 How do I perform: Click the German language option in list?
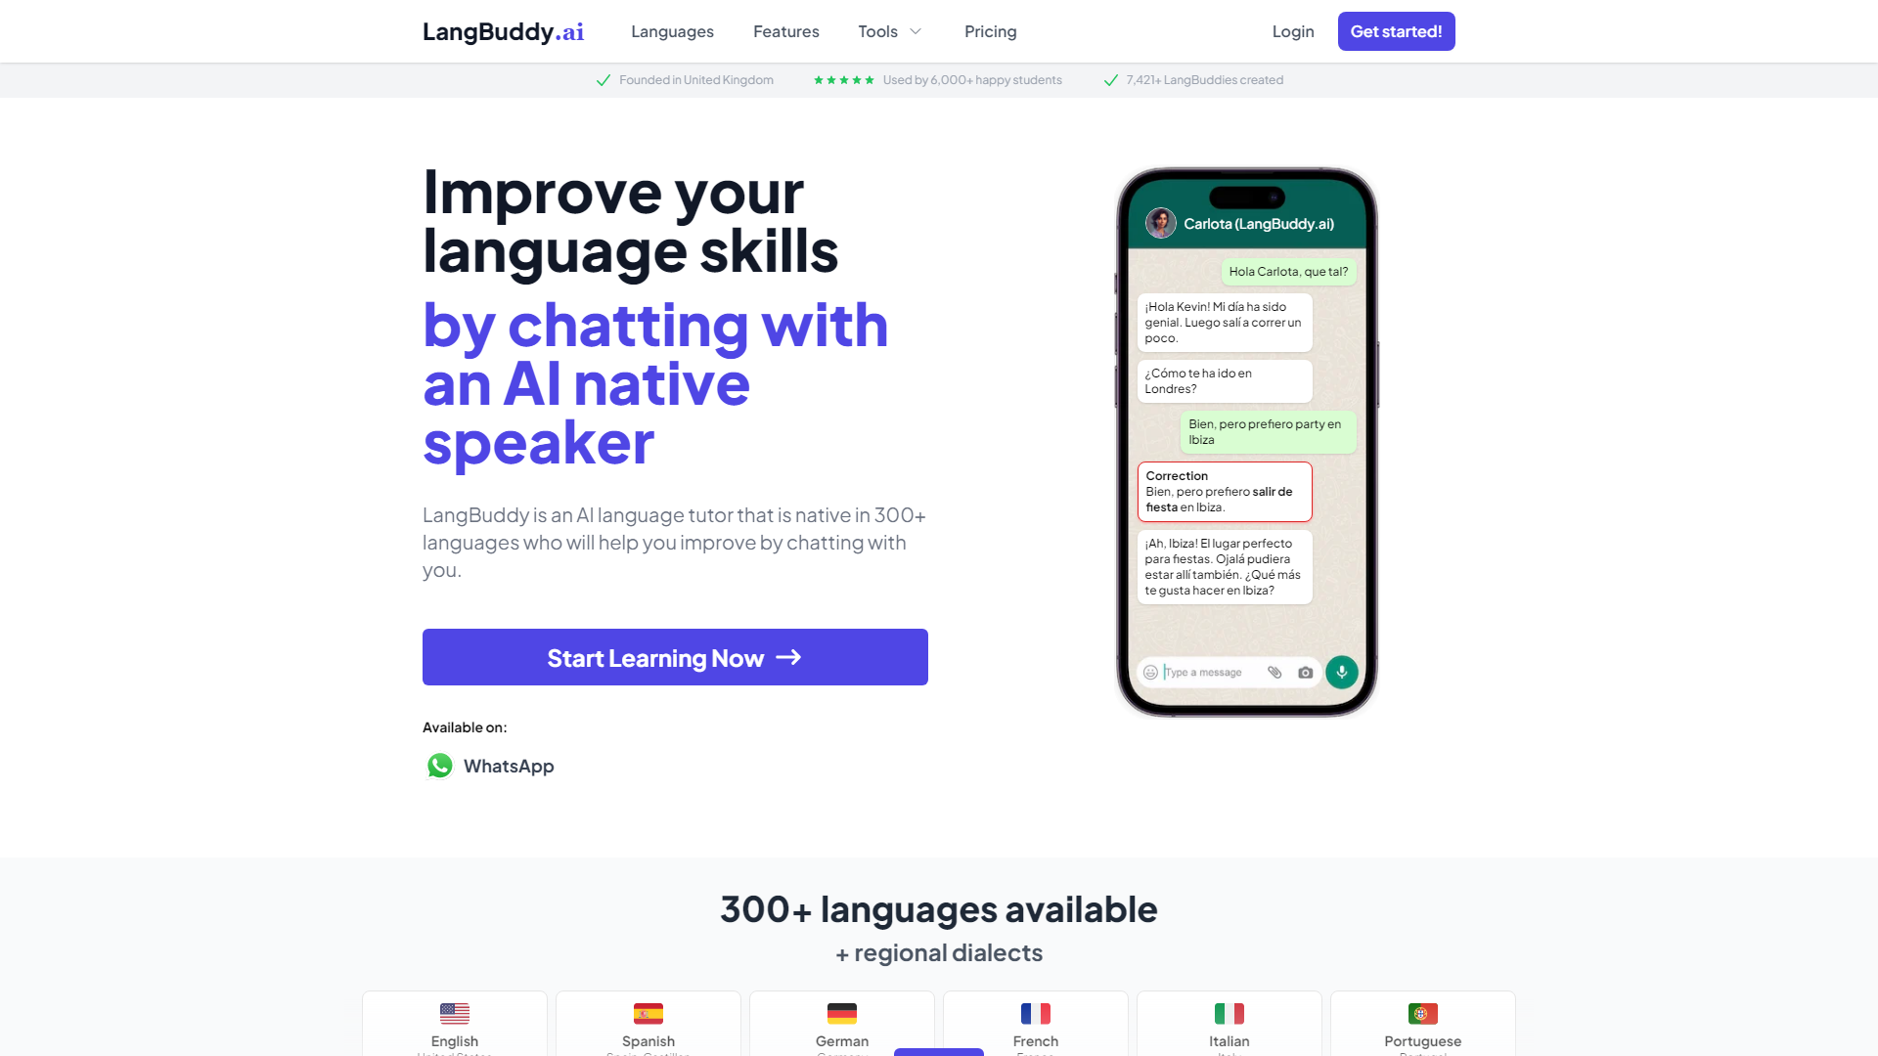pos(841,1025)
